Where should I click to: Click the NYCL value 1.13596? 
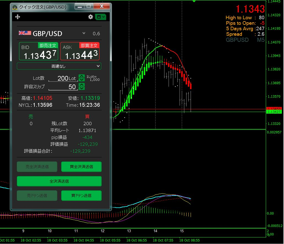point(43,105)
